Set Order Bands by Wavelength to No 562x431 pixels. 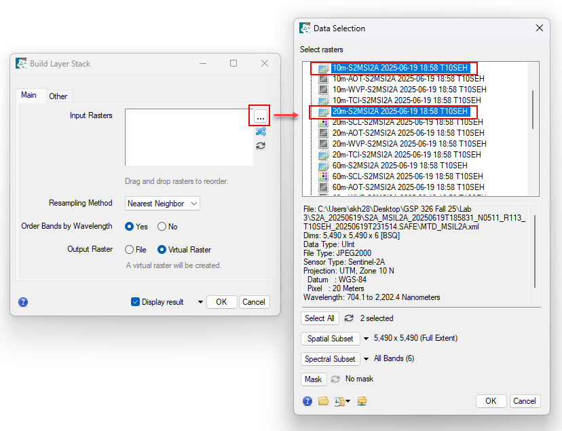coord(162,227)
